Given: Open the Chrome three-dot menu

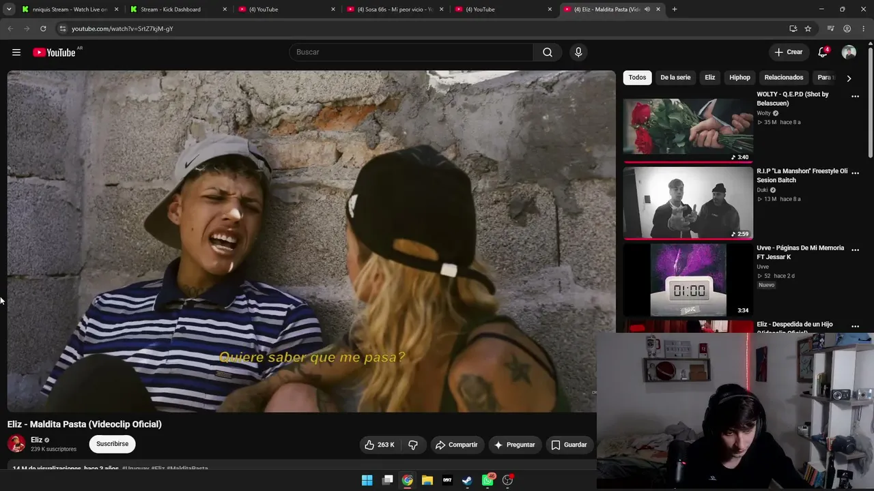Looking at the screenshot, I should point(864,29).
